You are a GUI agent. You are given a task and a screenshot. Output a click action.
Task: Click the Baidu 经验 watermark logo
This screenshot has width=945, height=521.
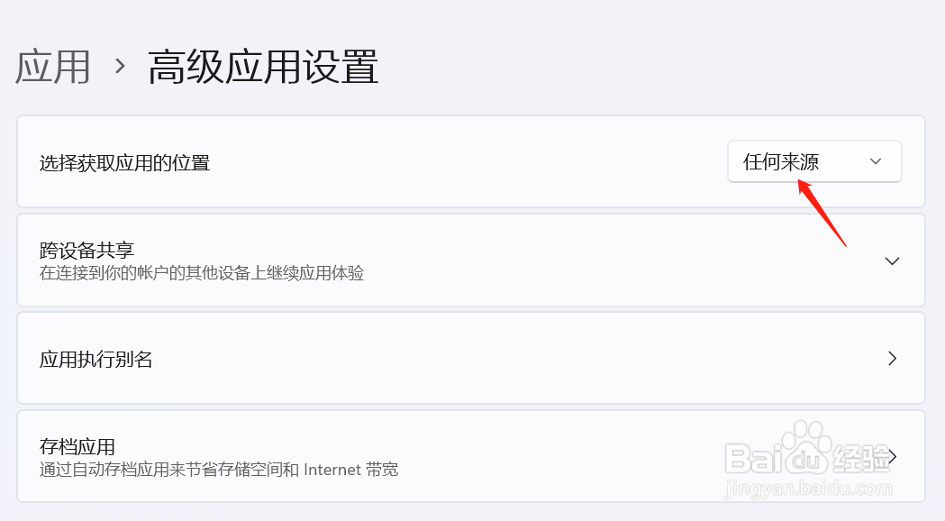(806, 451)
